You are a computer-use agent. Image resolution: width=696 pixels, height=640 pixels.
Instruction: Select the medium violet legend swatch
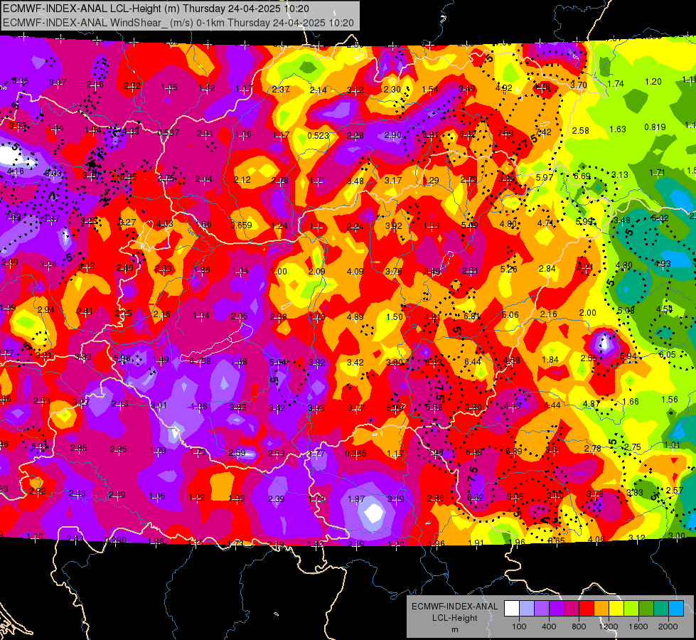tap(542, 608)
